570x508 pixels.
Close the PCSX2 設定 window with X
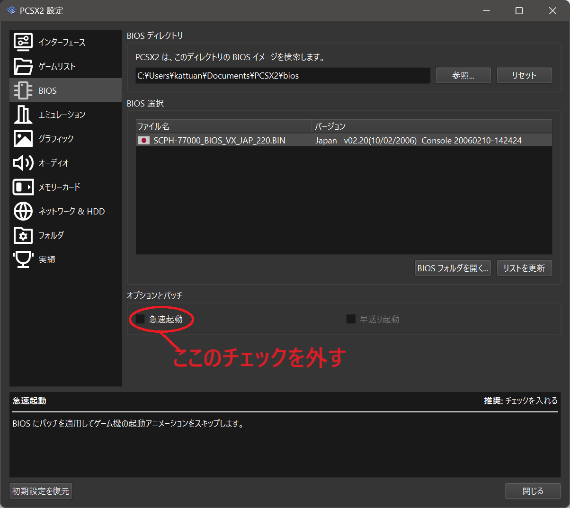pos(552,10)
